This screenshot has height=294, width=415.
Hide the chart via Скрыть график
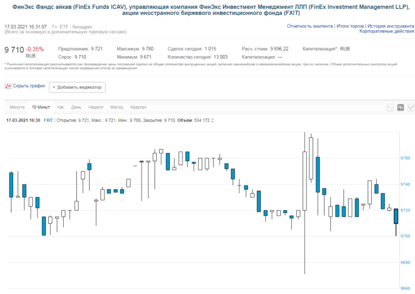pyautogui.click(x=29, y=86)
